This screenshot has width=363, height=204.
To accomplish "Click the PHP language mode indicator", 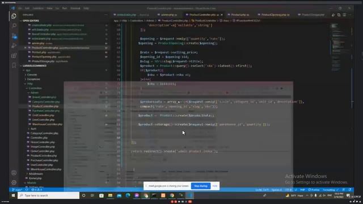I will point(302,190).
